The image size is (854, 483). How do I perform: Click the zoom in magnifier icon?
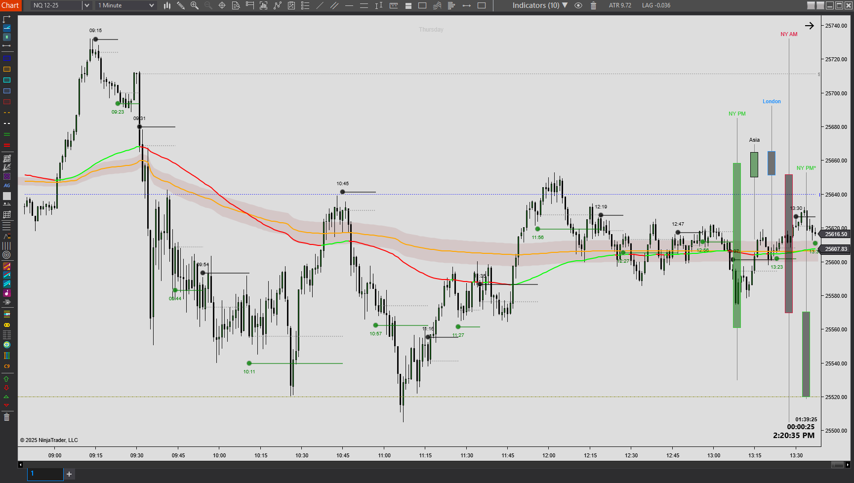194,5
